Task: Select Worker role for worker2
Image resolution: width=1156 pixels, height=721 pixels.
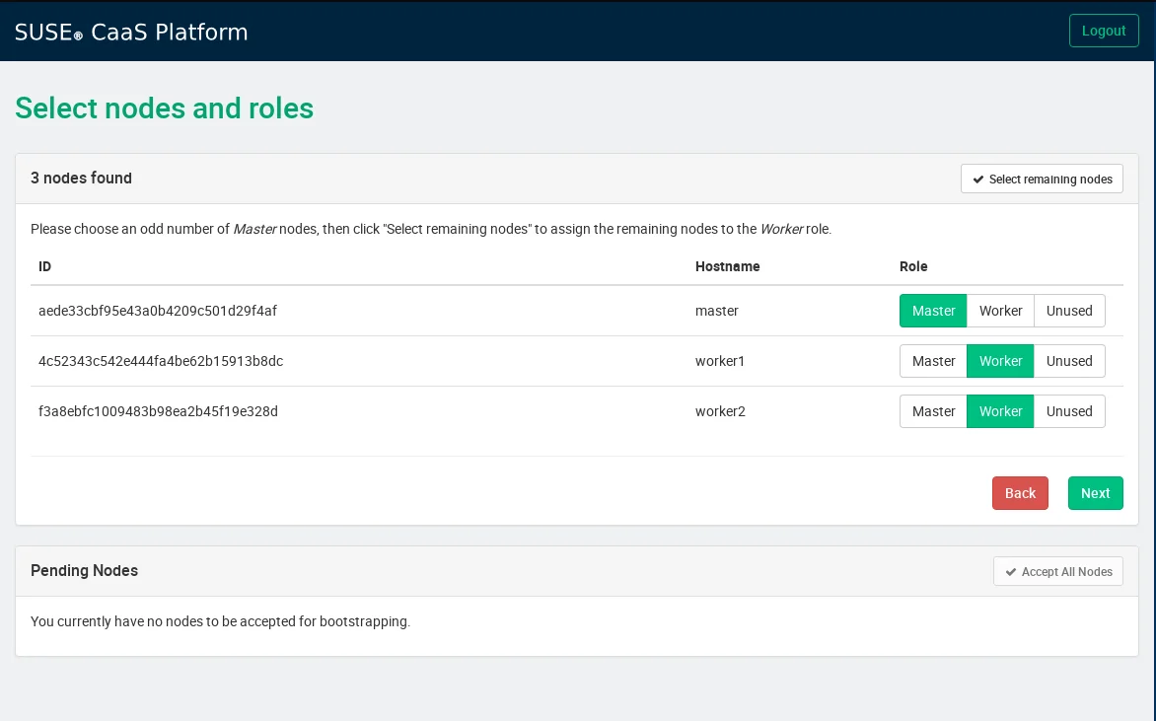Action: point(1000,411)
